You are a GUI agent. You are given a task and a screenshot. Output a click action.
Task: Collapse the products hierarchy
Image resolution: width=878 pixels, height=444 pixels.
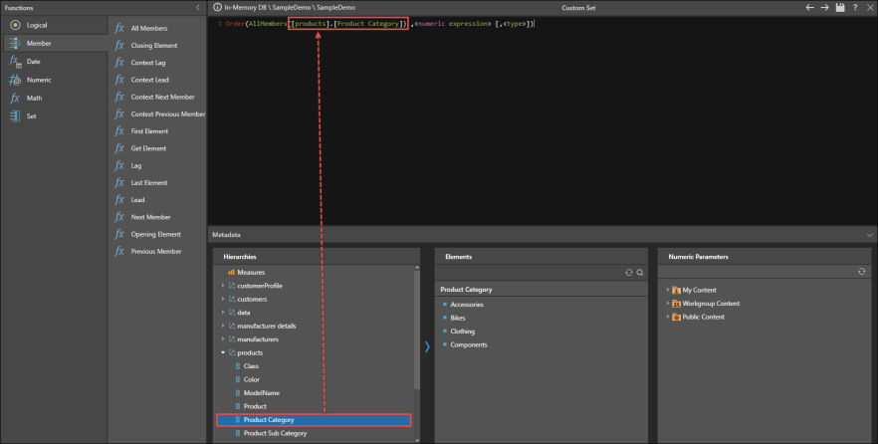(223, 352)
